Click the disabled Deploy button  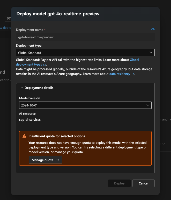click(x=119, y=183)
